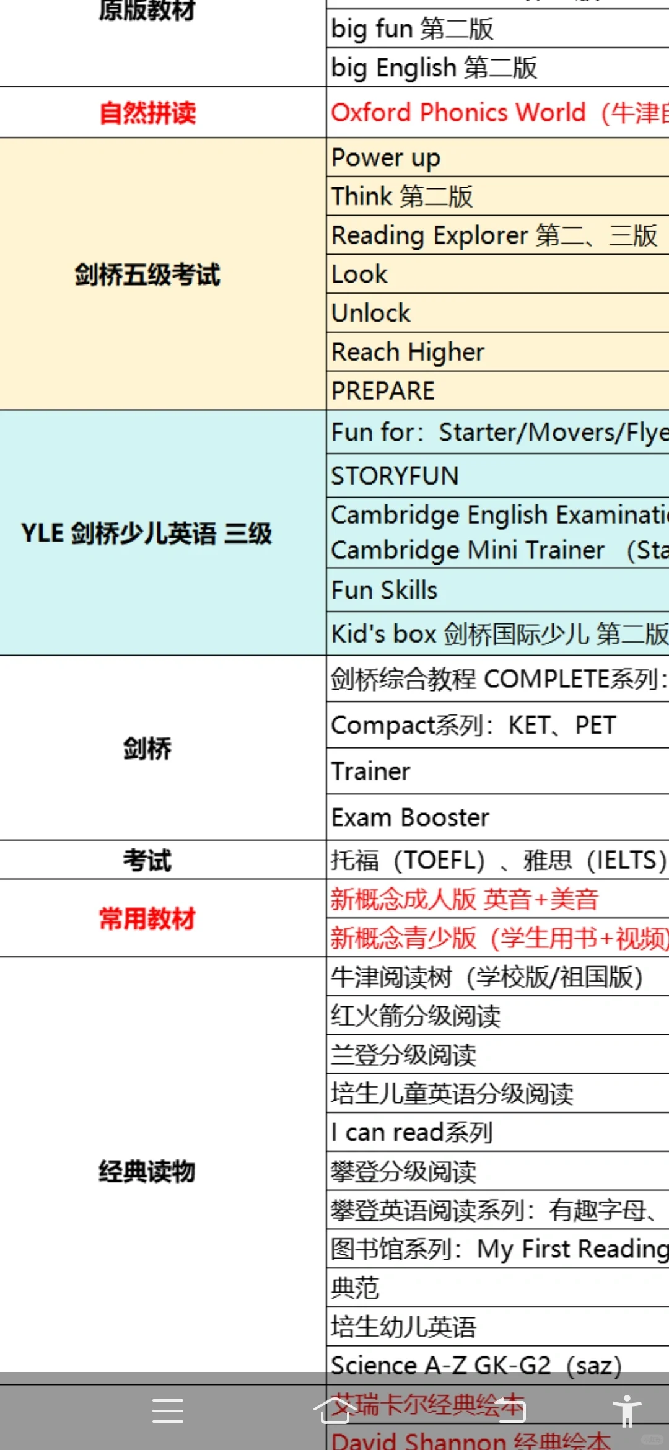Click the 'Science A-Z GK-G2 (saz)' row
The image size is (669, 1450).
(x=498, y=1366)
